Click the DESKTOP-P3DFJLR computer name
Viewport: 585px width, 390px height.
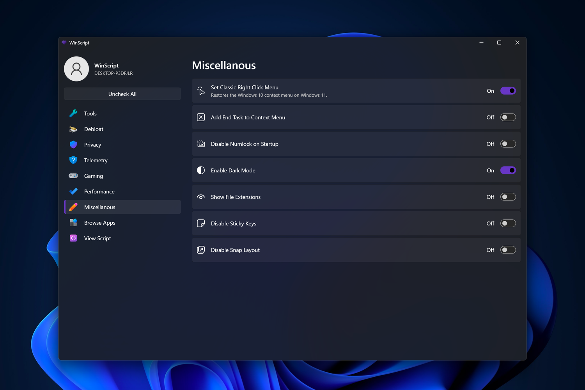click(113, 73)
